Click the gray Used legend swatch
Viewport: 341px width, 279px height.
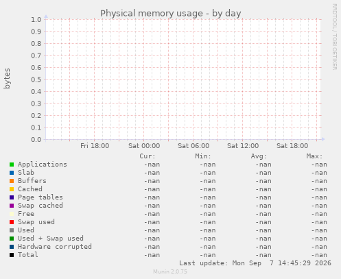coord(12,230)
